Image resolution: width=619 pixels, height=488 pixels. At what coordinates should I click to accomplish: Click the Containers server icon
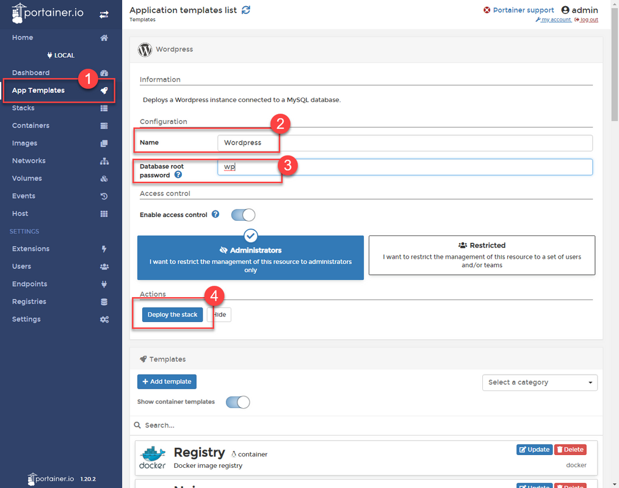(x=104, y=126)
